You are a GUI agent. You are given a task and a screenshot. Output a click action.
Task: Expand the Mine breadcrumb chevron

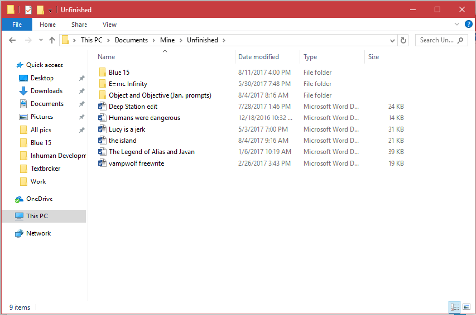click(181, 40)
